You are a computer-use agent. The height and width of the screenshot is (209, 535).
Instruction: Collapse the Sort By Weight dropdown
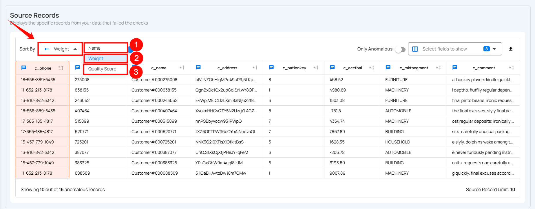tap(60, 49)
